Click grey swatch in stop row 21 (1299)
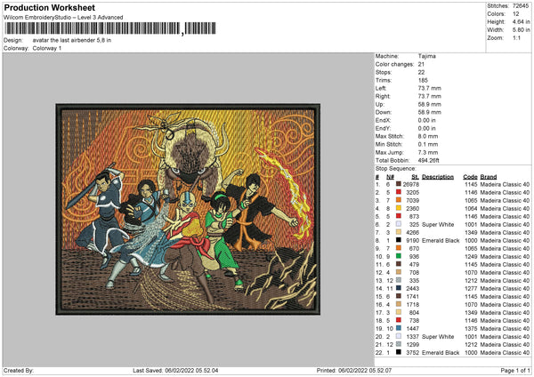534x377 pixels. pyautogui.click(x=398, y=344)
